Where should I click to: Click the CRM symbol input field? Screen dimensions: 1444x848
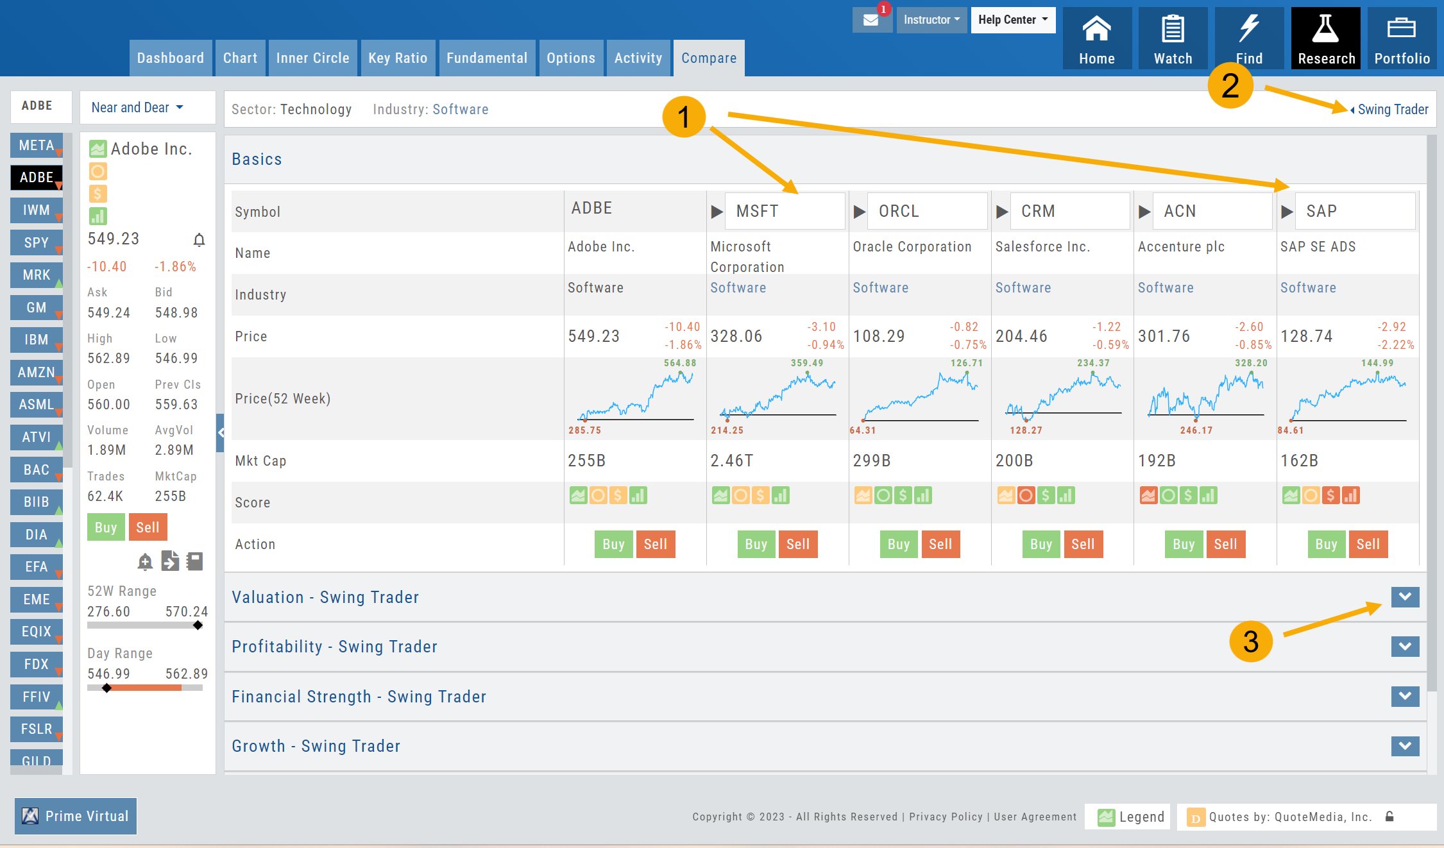coord(1069,211)
